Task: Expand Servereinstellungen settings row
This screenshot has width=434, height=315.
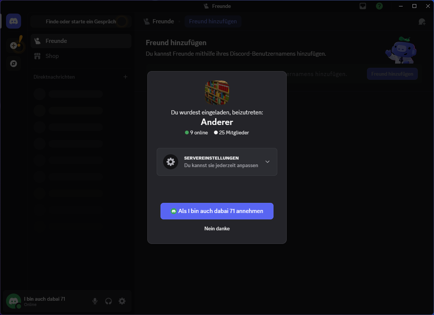Action: (217, 162)
